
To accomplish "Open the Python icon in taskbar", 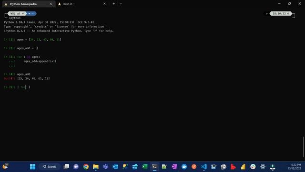I will tap(125, 167).
